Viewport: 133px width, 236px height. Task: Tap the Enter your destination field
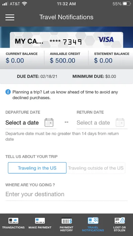point(66,194)
